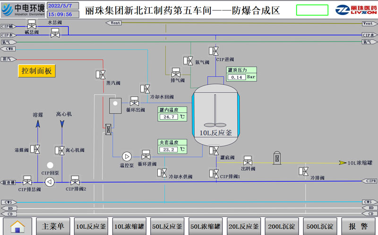Click the inline filter on red steam line
Screen dimensions: 378x235
108,130
